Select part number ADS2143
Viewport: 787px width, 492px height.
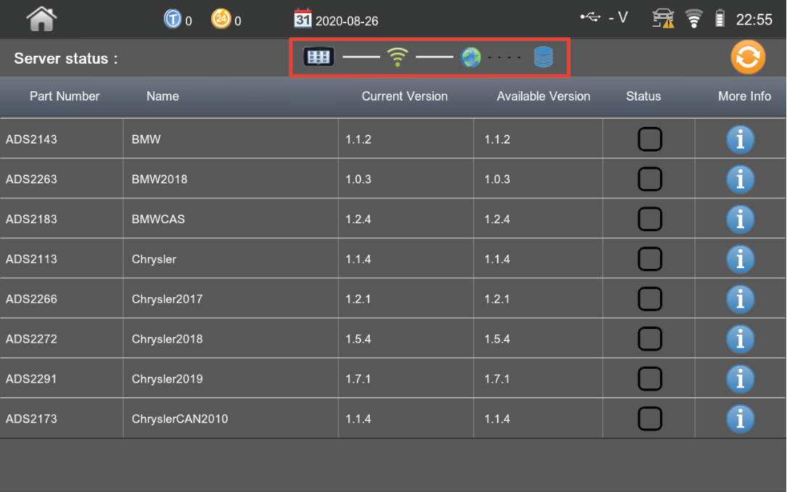coord(32,139)
